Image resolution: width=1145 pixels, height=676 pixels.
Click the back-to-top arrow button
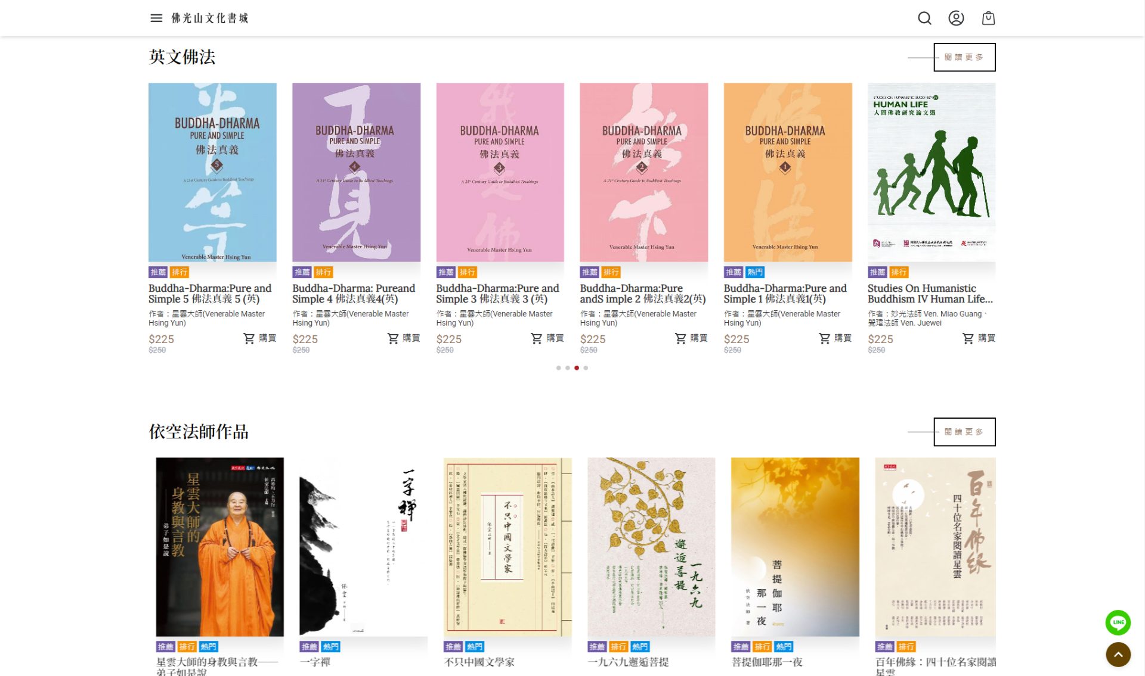(1118, 655)
